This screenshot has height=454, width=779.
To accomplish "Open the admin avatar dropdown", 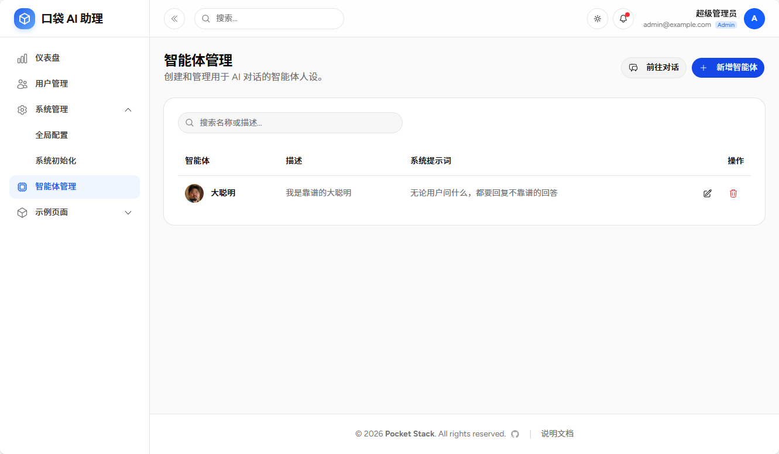I will [754, 18].
